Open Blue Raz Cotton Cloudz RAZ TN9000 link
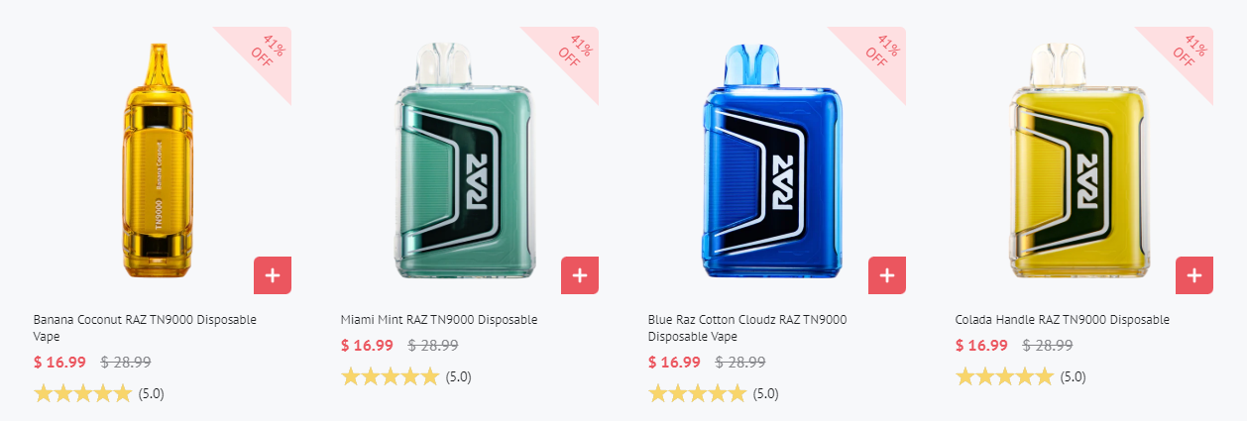The width and height of the screenshot is (1247, 421). 747,328
